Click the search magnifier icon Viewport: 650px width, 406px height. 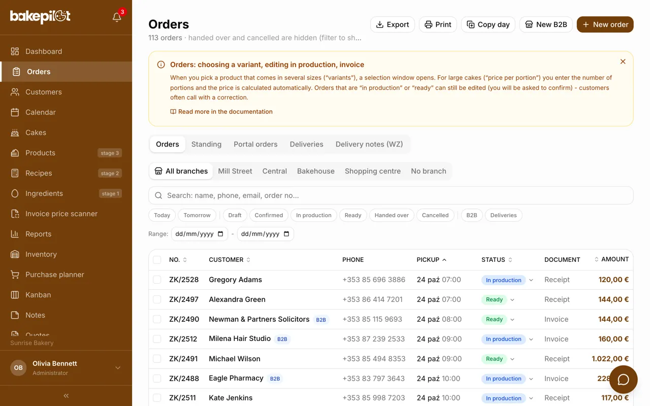click(x=158, y=195)
